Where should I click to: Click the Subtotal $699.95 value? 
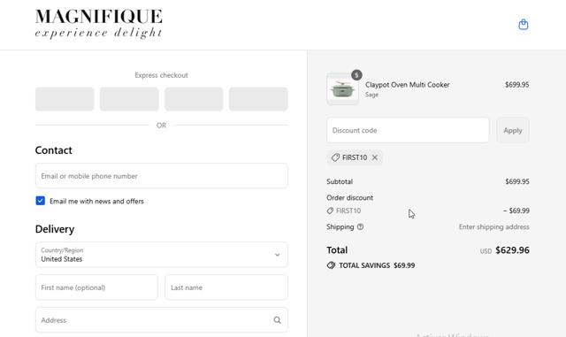click(516, 181)
